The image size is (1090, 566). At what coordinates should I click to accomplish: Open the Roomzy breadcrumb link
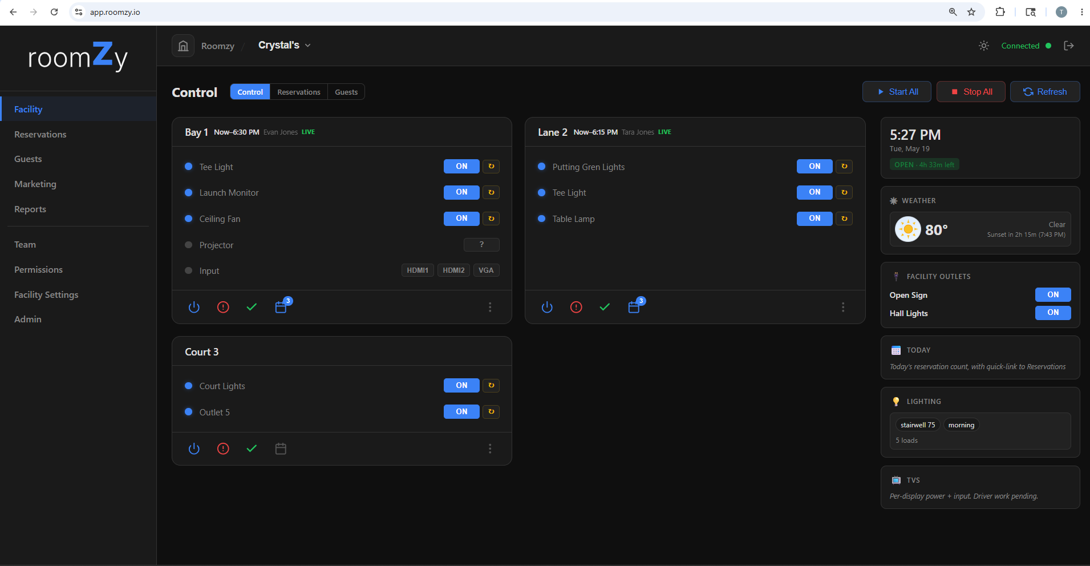point(217,46)
